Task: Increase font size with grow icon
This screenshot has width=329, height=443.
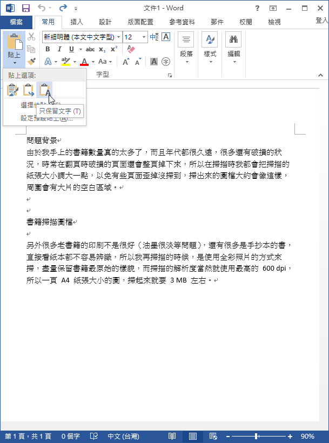Action: 126,62
